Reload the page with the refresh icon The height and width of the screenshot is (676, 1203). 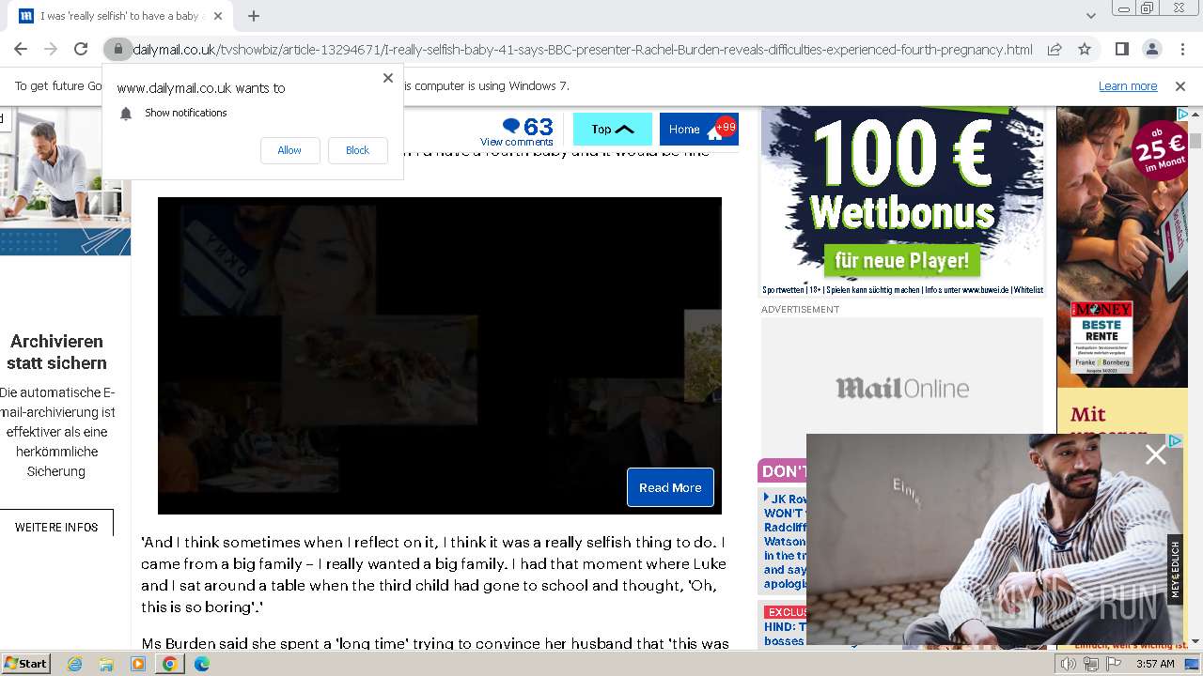[x=81, y=50]
